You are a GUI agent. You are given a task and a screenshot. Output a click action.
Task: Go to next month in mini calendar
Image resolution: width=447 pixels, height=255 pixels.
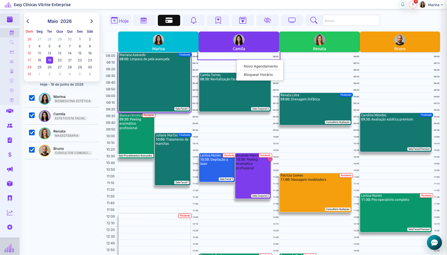91,21
